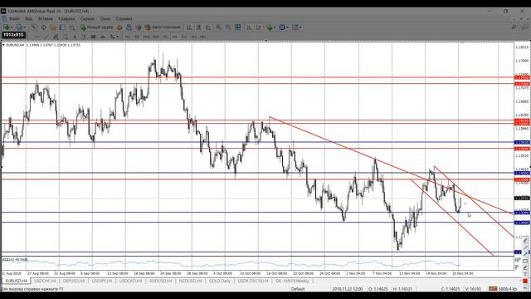Image resolution: width=531 pixels, height=299 pixels.
Task: Click the Default profile status field
Action: click(x=298, y=289)
